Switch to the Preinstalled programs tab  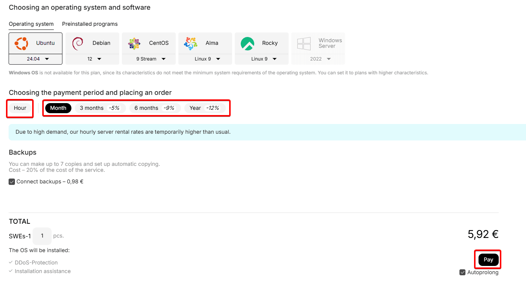tap(90, 24)
